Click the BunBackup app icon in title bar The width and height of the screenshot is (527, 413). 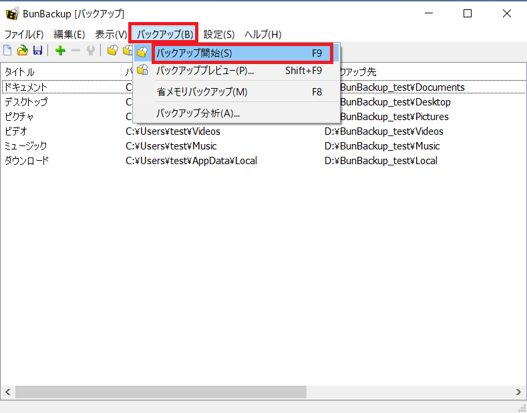click(x=13, y=14)
